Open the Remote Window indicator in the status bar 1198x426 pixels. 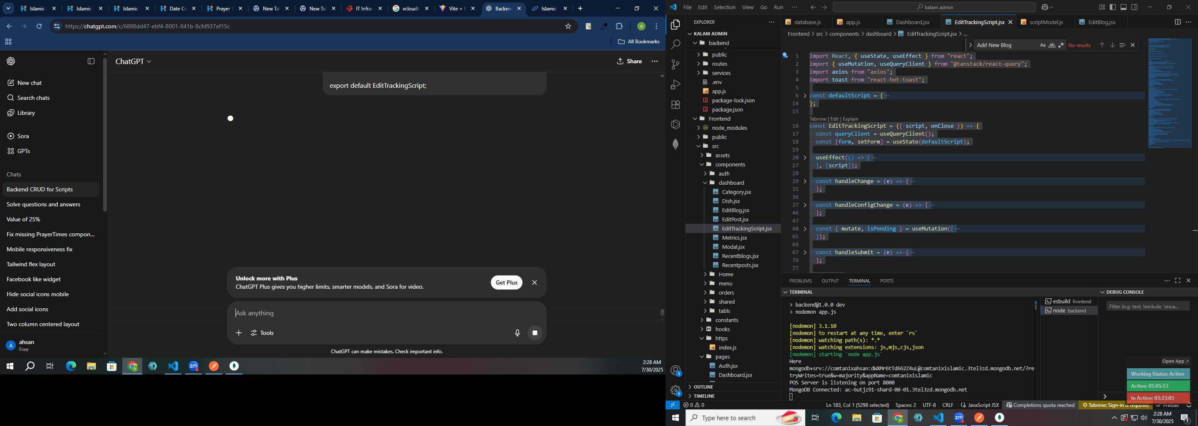point(673,405)
